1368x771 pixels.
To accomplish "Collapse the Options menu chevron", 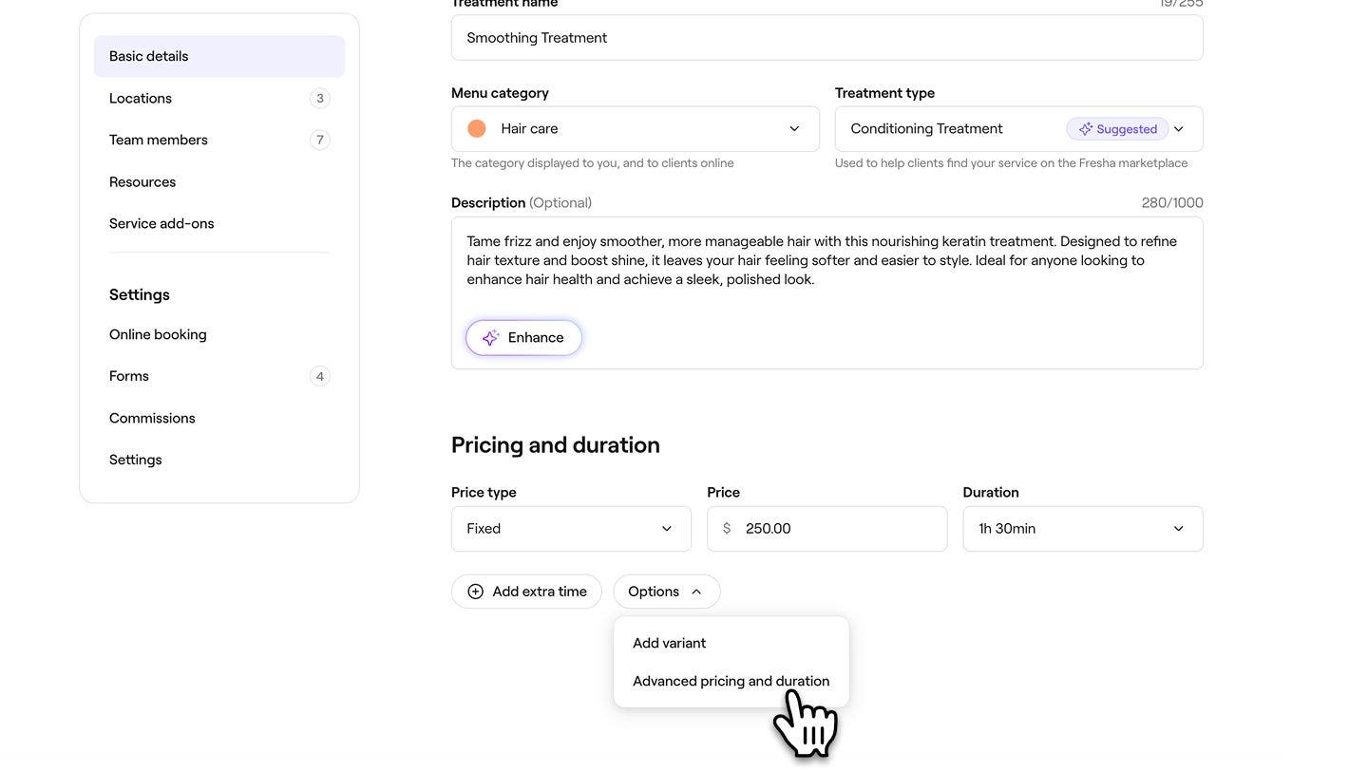I will click(696, 592).
